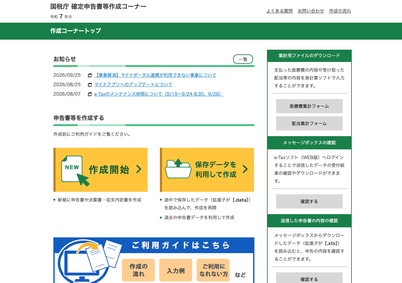Open よくある質問 in the header
Viewport: 402px width, 283px height.
(280, 11)
